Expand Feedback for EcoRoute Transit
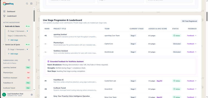This screenshot has height=98, width=208. click(x=192, y=89)
